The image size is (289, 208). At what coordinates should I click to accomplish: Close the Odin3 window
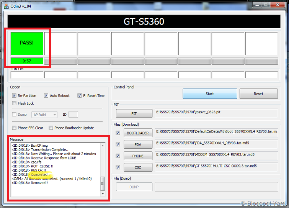point(278,5)
